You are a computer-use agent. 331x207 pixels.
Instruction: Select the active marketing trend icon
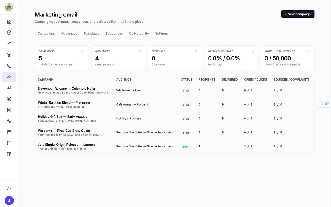pos(9,77)
